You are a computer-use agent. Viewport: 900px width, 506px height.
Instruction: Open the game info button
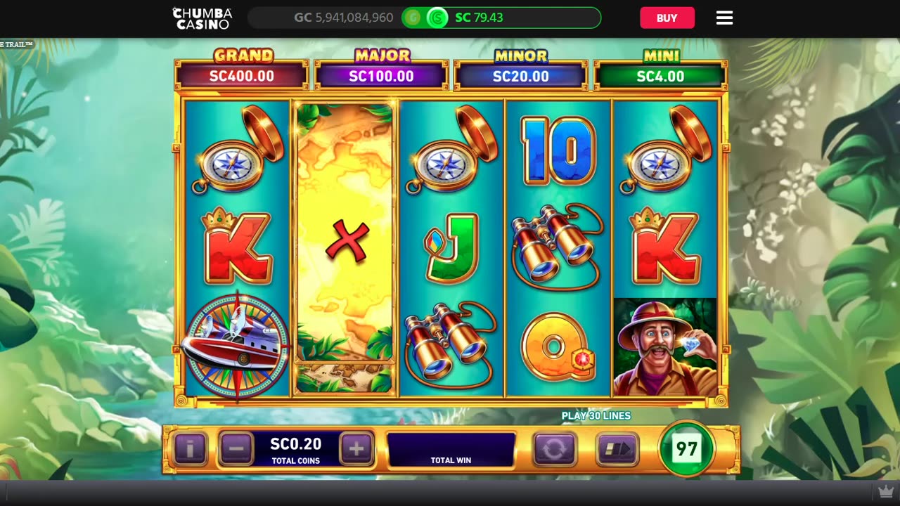pos(190,448)
